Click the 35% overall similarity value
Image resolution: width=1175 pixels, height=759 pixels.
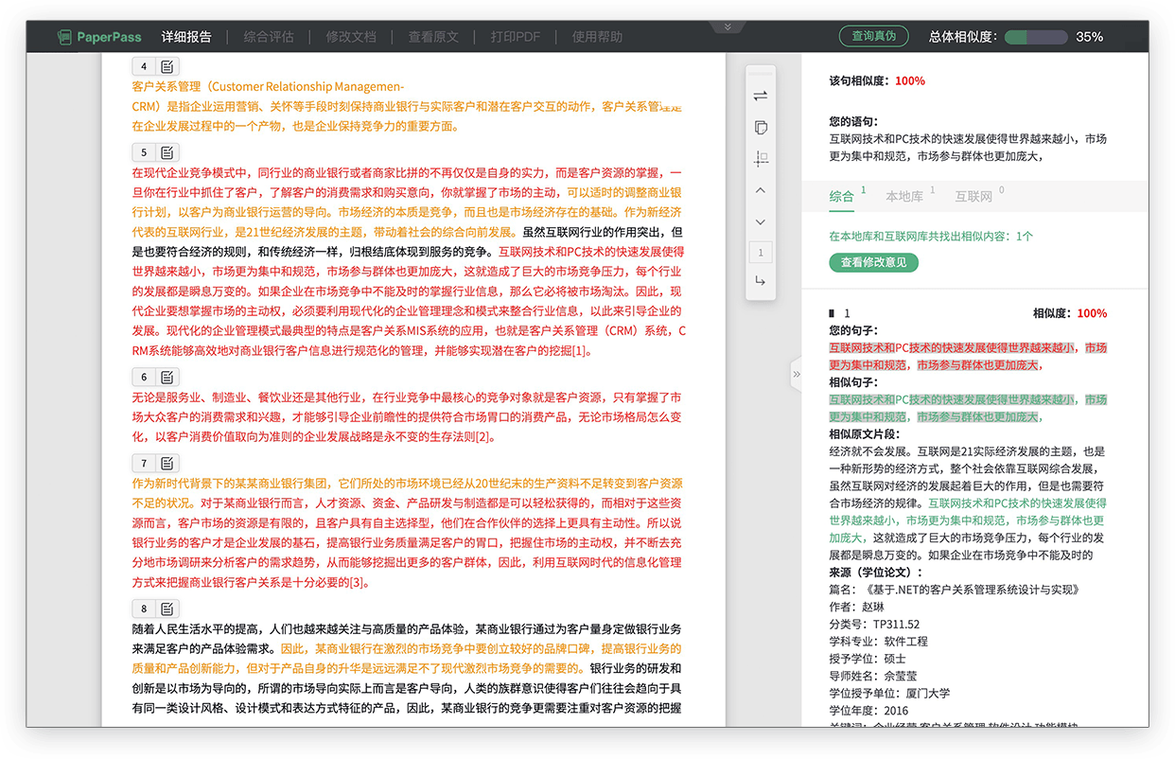click(1089, 37)
